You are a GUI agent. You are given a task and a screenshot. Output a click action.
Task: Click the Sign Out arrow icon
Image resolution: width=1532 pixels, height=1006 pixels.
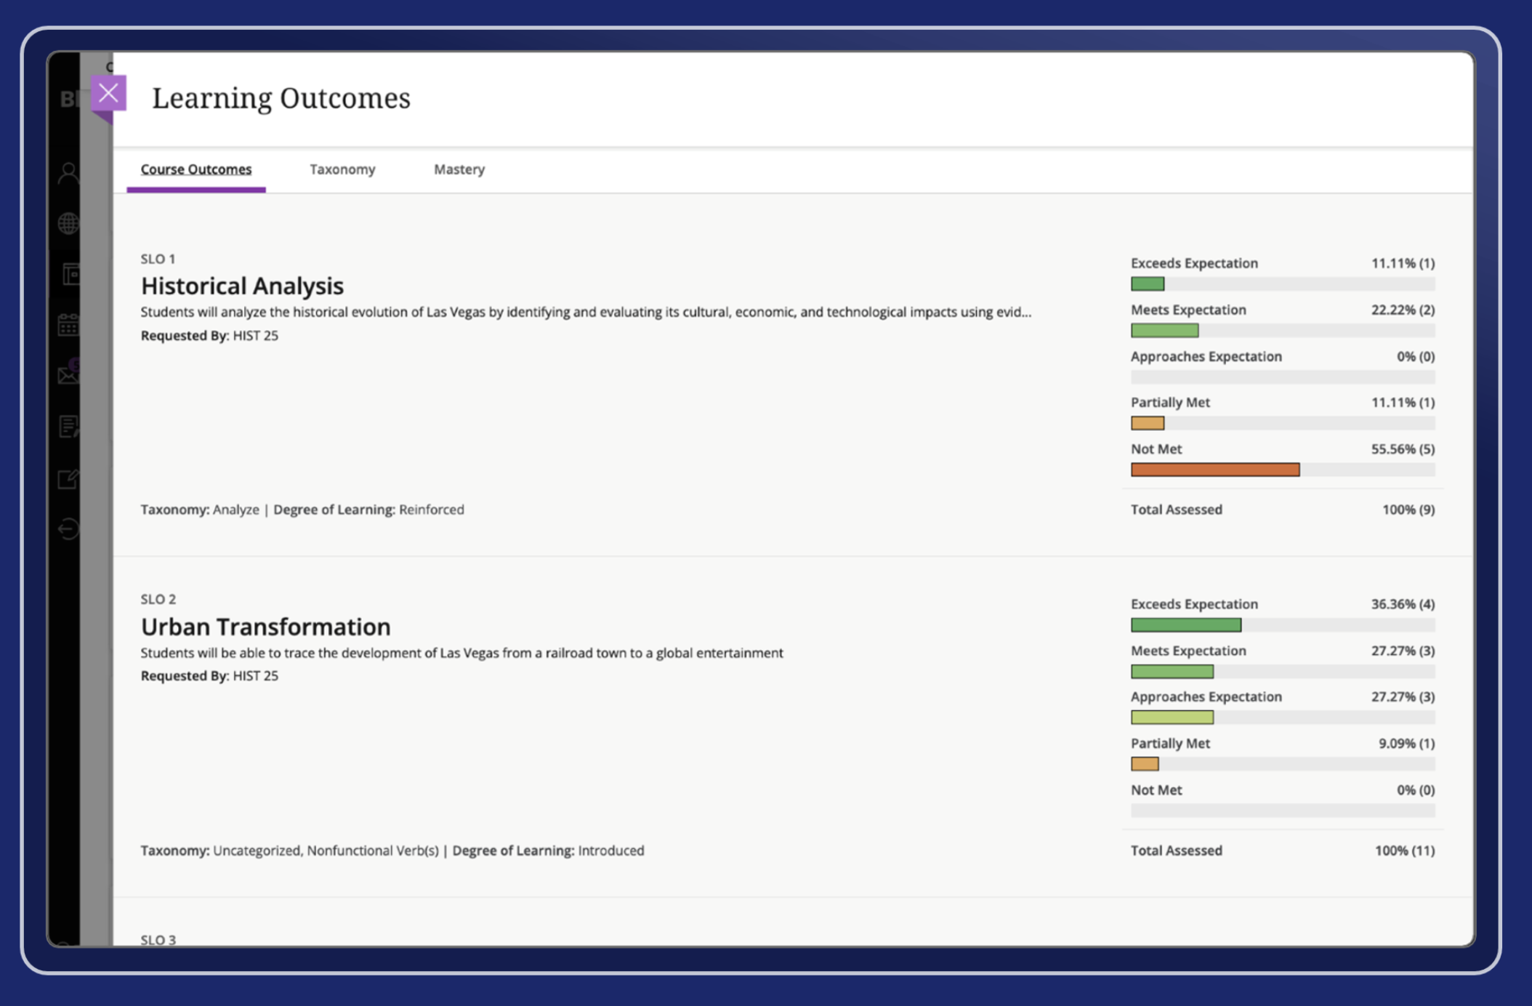pos(68,528)
